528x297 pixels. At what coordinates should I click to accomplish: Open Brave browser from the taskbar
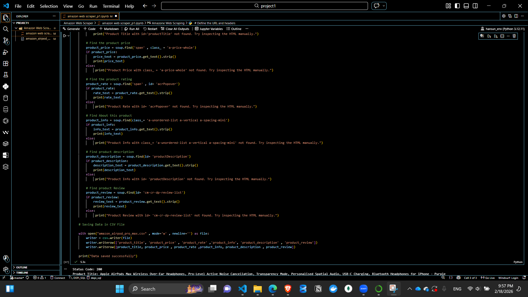[x=288, y=289]
